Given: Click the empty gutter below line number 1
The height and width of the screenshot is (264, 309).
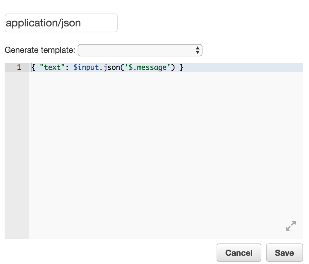Looking at the screenshot, I should [x=17, y=150].
